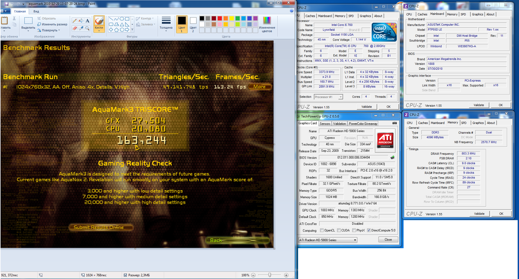
Task: Select the Eraser tool in Paint
Action: coord(75,28)
